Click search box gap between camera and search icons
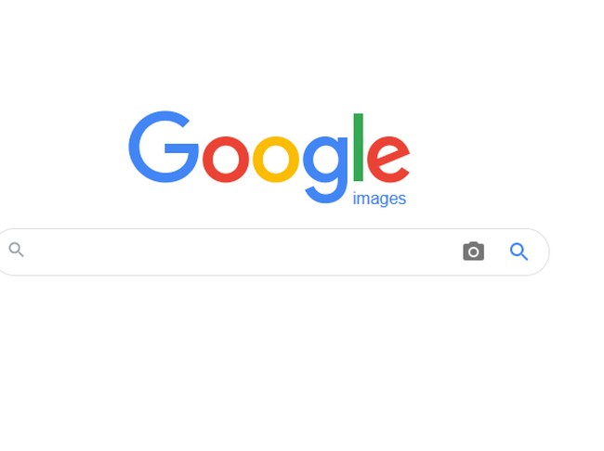Image resolution: width=604 pixels, height=451 pixels. tap(497, 251)
